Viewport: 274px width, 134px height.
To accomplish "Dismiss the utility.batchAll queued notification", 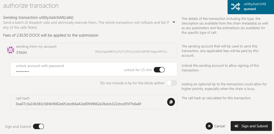I will pyautogui.click(x=251, y=6).
